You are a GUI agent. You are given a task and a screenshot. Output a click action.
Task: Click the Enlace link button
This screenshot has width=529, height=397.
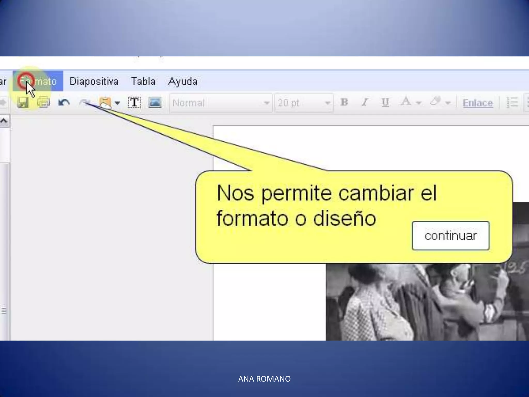[x=478, y=103]
